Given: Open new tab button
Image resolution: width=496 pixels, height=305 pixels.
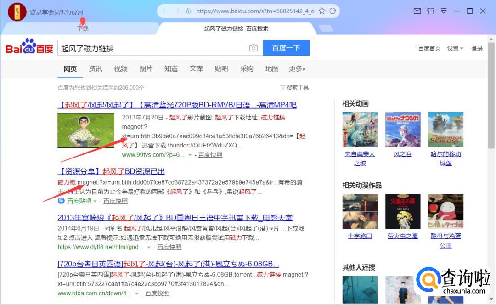Looking at the screenshot, I should tap(326, 28).
